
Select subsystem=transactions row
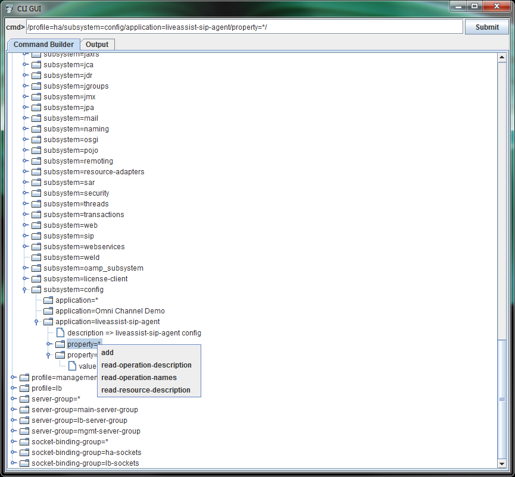(84, 215)
